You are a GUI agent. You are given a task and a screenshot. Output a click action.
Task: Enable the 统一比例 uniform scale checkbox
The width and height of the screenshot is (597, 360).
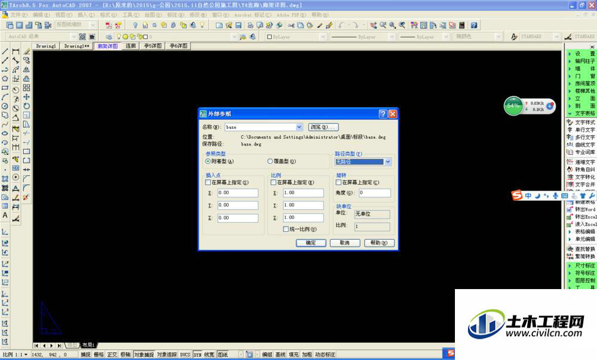click(285, 229)
